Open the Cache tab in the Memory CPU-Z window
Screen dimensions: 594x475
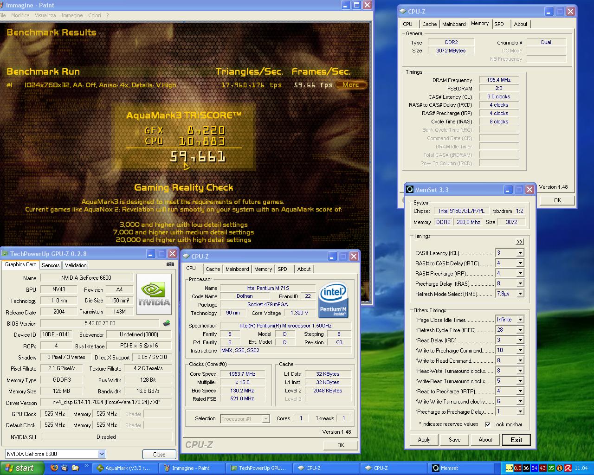[x=429, y=24]
